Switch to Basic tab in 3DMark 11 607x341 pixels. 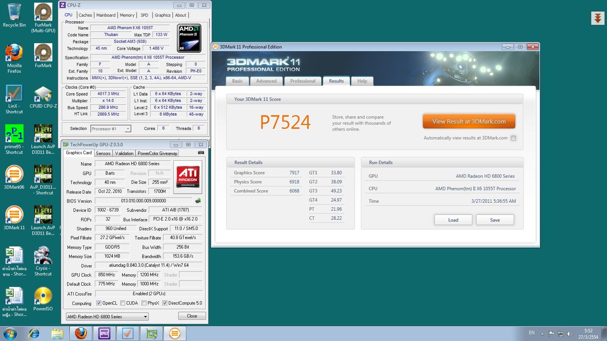tap(237, 81)
